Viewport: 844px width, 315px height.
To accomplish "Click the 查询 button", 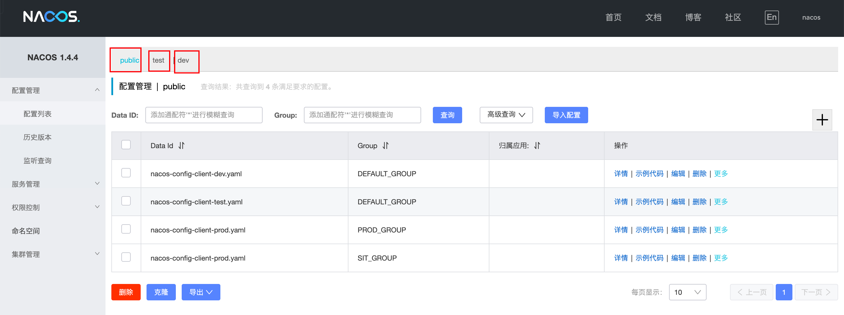I will point(447,115).
